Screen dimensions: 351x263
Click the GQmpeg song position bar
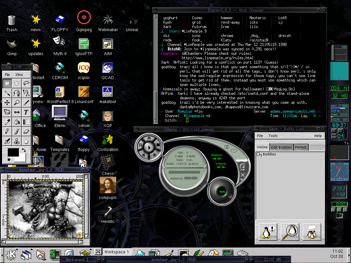coord(184,172)
